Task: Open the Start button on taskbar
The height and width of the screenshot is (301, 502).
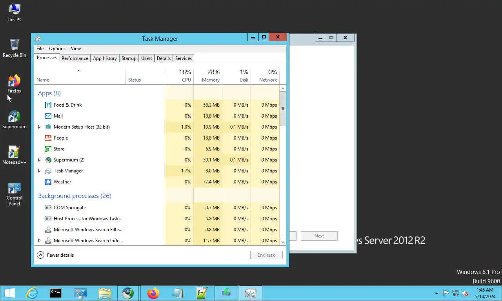Action: [9, 293]
